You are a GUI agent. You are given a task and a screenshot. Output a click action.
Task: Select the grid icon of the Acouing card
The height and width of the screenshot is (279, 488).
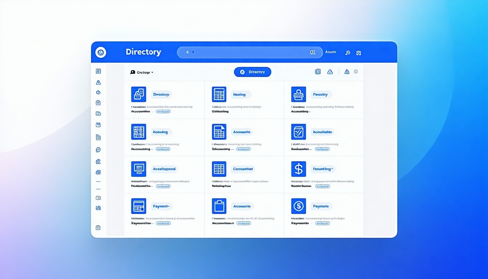[138, 132]
